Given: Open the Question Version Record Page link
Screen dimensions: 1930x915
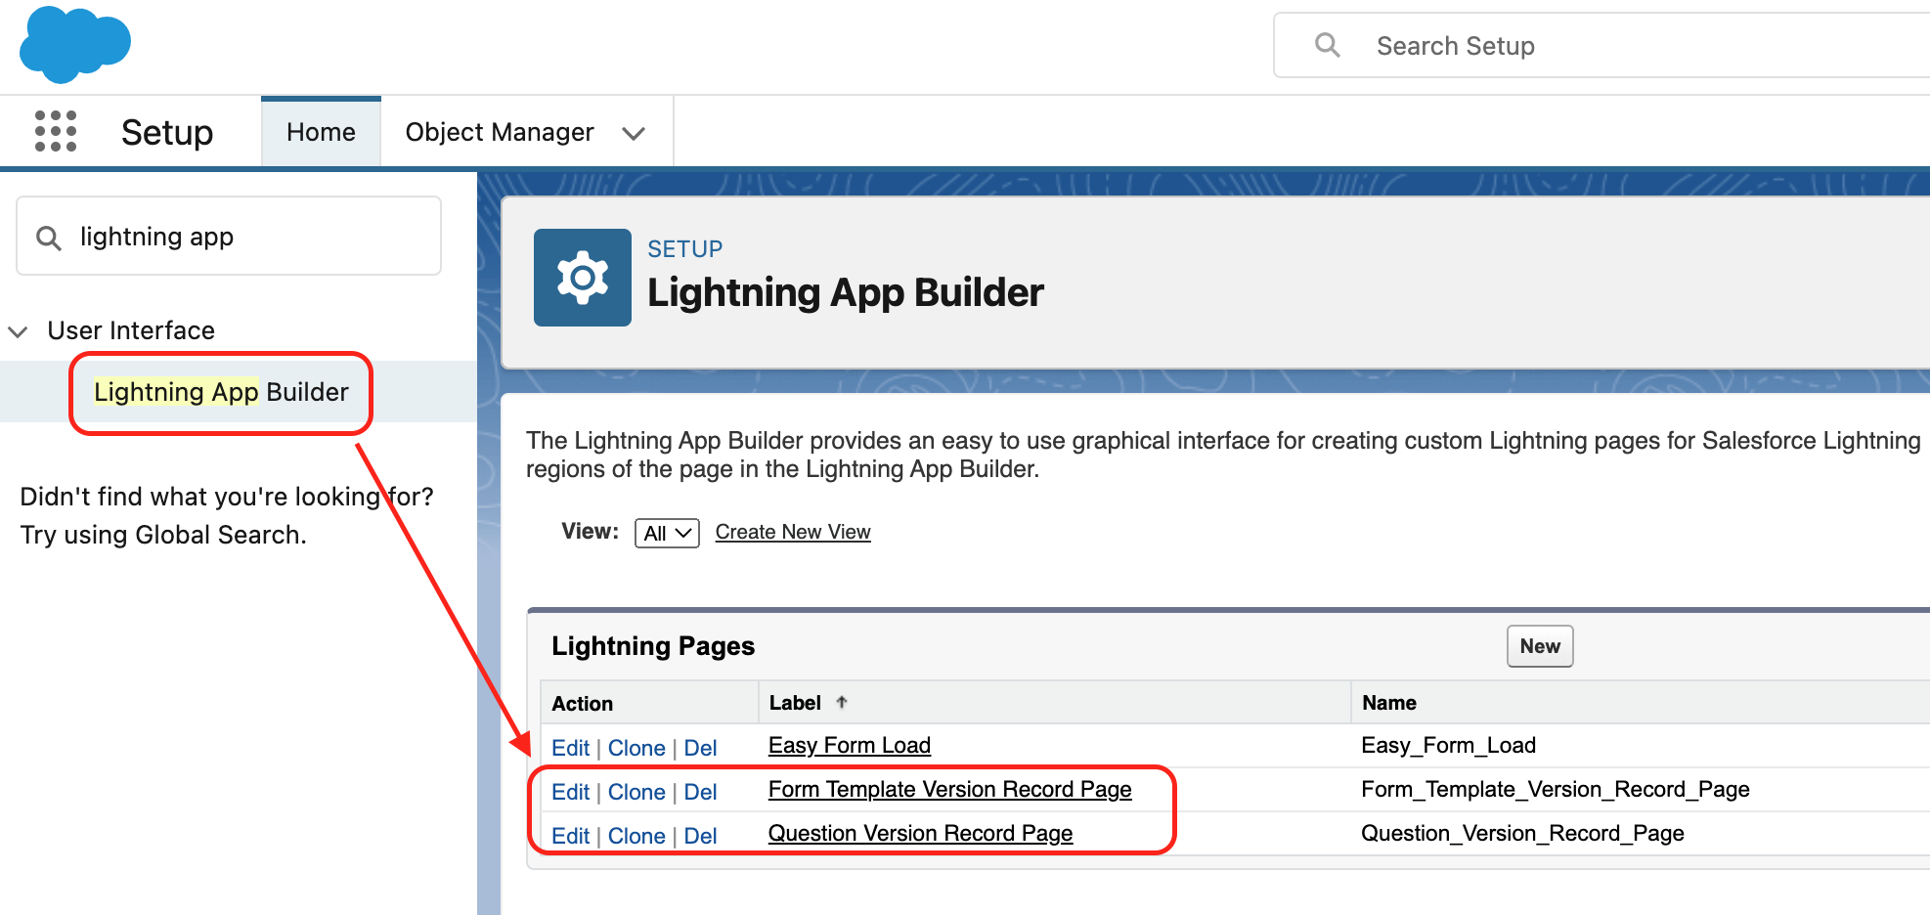Looking at the screenshot, I should 921,834.
